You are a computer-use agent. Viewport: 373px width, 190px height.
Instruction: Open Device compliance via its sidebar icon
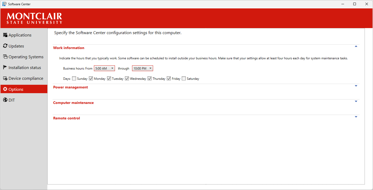coord(5,78)
